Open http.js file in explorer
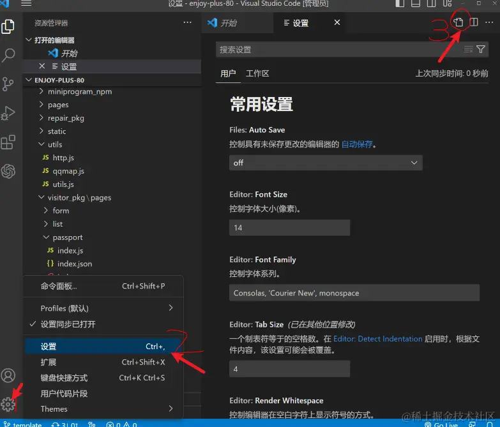 pos(58,158)
